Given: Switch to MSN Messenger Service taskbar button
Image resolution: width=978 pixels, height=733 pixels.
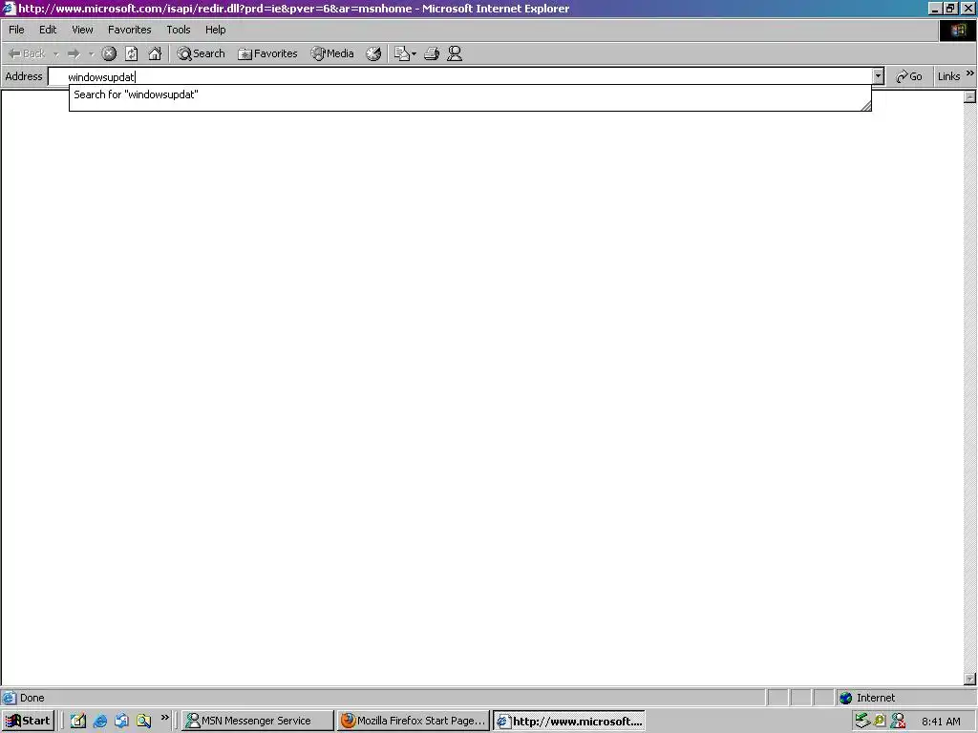Looking at the screenshot, I should (x=257, y=721).
